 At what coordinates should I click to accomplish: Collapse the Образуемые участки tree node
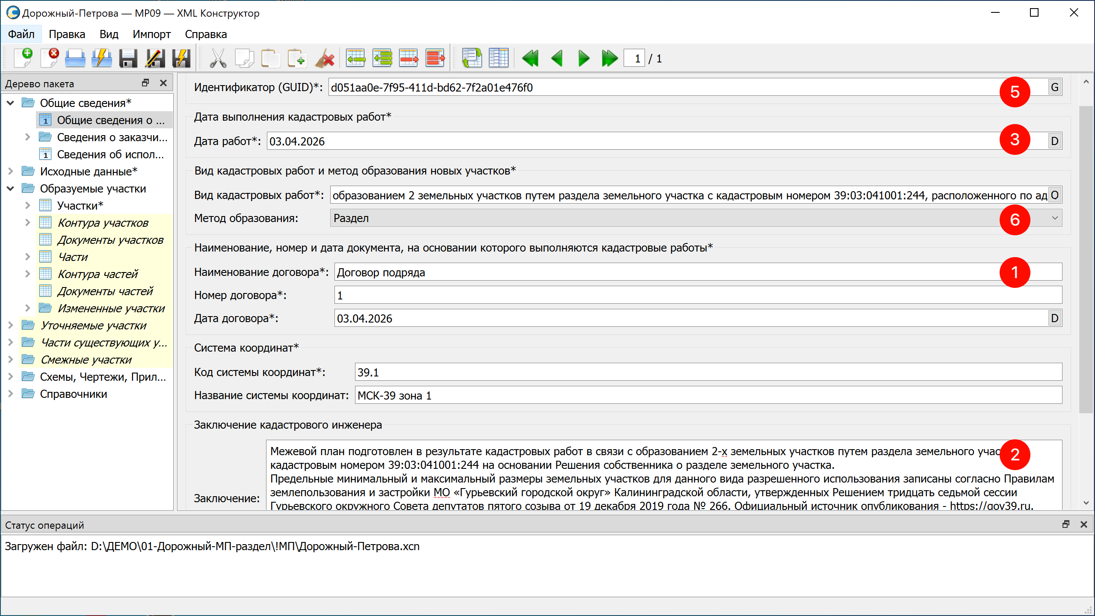tap(11, 188)
